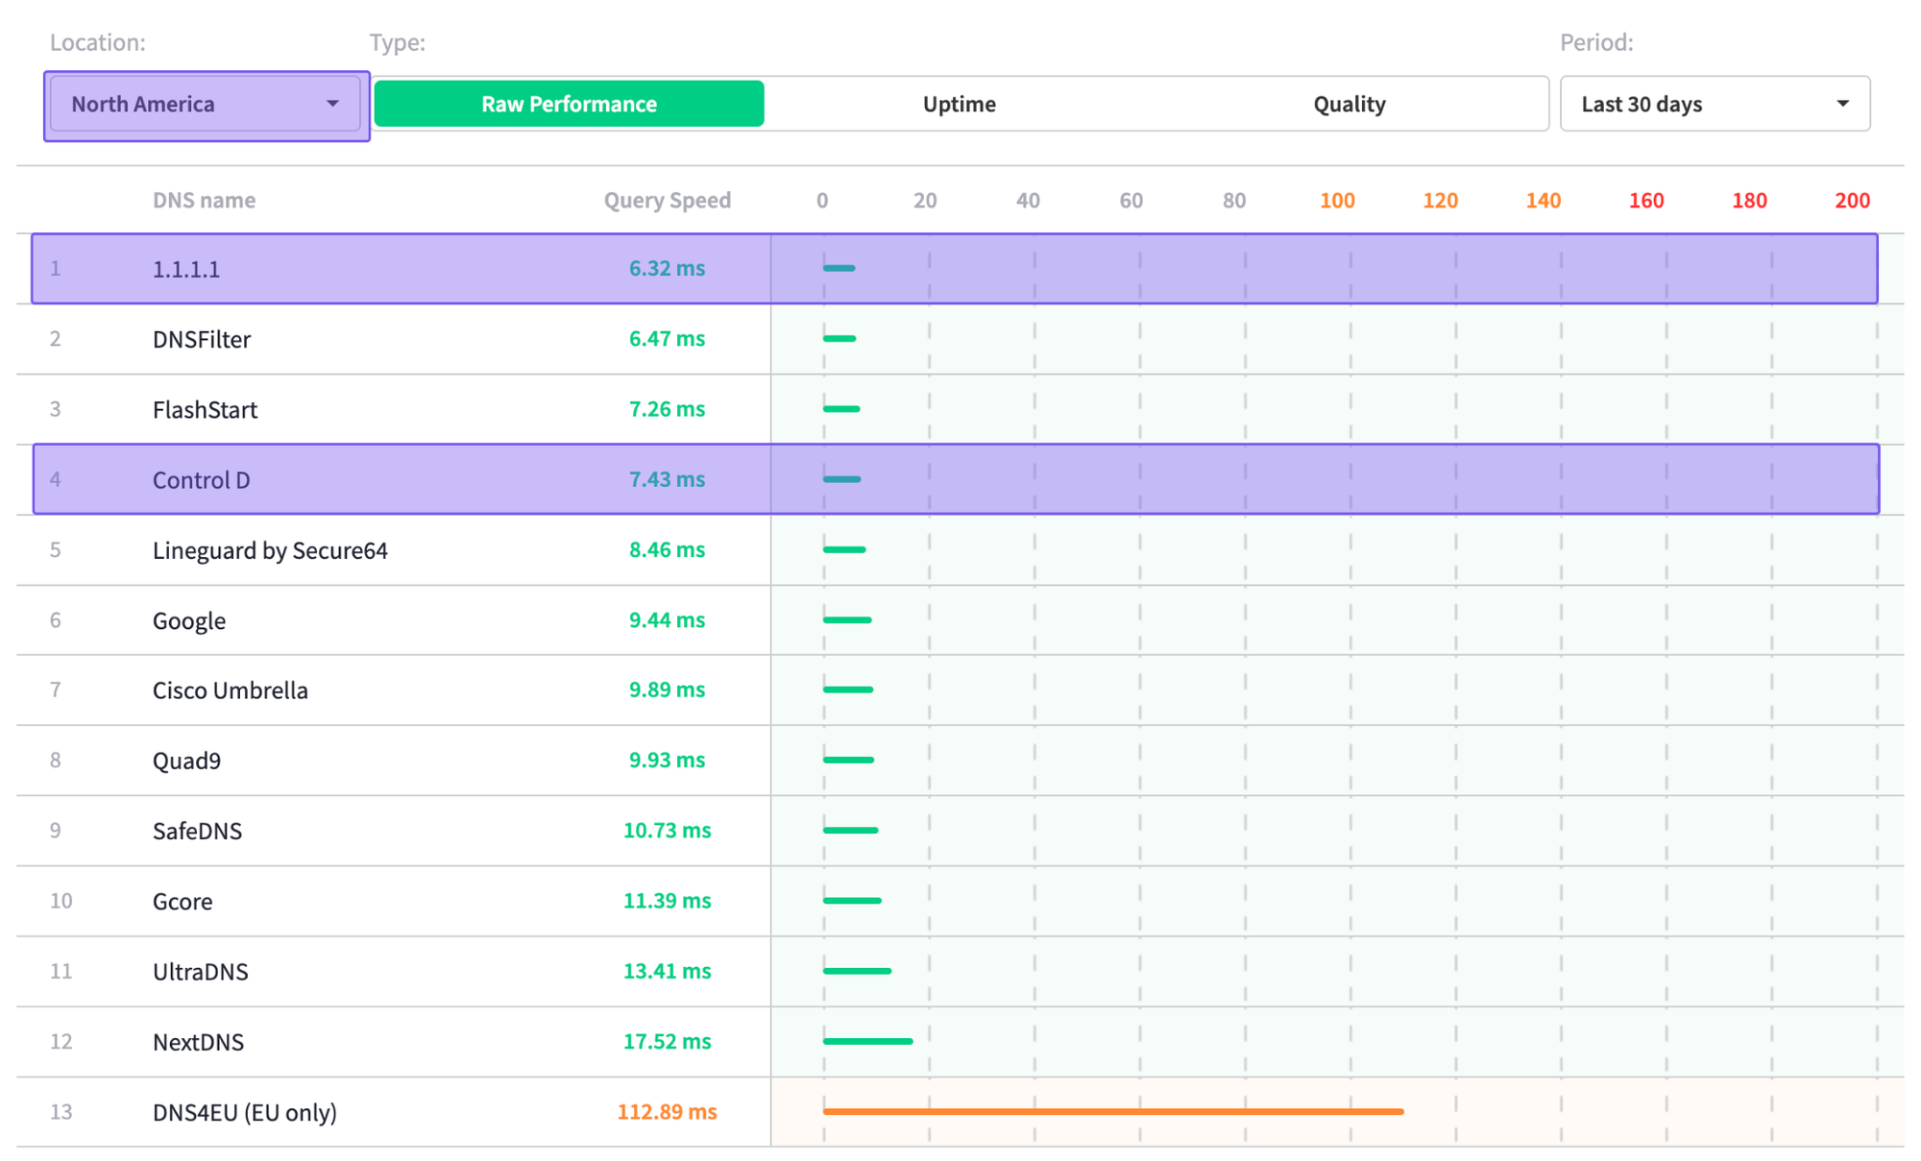Click the Location dropdown arrow icon
The height and width of the screenshot is (1161, 1921).
(x=332, y=104)
